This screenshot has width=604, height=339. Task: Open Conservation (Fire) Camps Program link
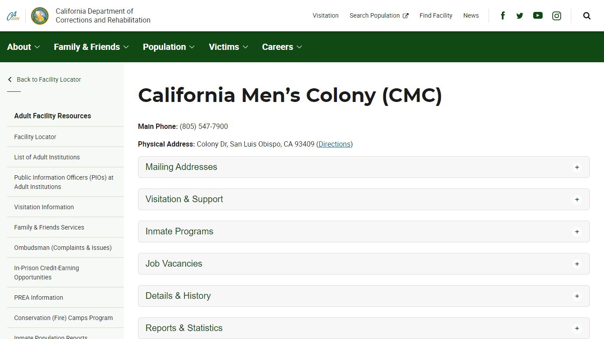pos(63,318)
